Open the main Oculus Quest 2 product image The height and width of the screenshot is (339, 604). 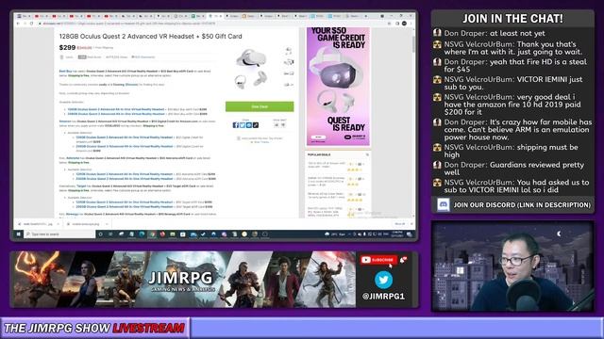pos(252,69)
